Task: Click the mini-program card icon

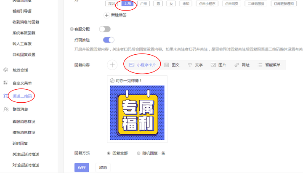Action: [132, 65]
